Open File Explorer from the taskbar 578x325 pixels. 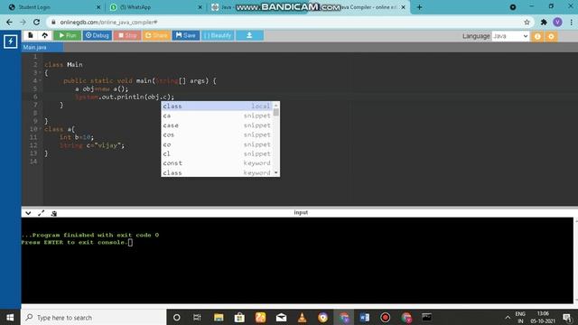tap(219, 317)
